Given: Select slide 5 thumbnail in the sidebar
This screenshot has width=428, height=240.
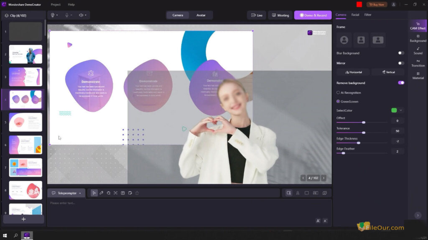Looking at the screenshot, I should pos(26,122).
